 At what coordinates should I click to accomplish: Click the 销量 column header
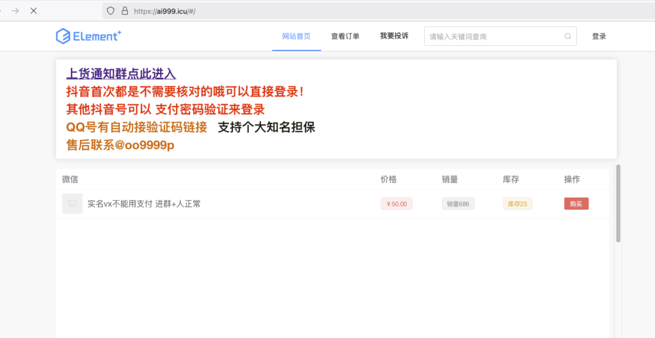coord(450,180)
